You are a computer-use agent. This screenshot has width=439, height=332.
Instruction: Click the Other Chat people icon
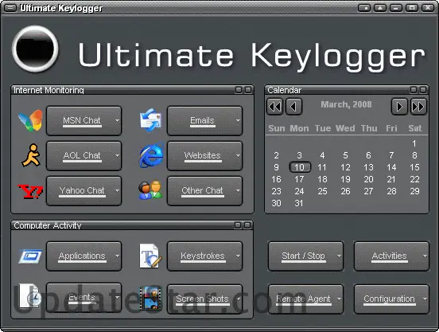pos(150,190)
